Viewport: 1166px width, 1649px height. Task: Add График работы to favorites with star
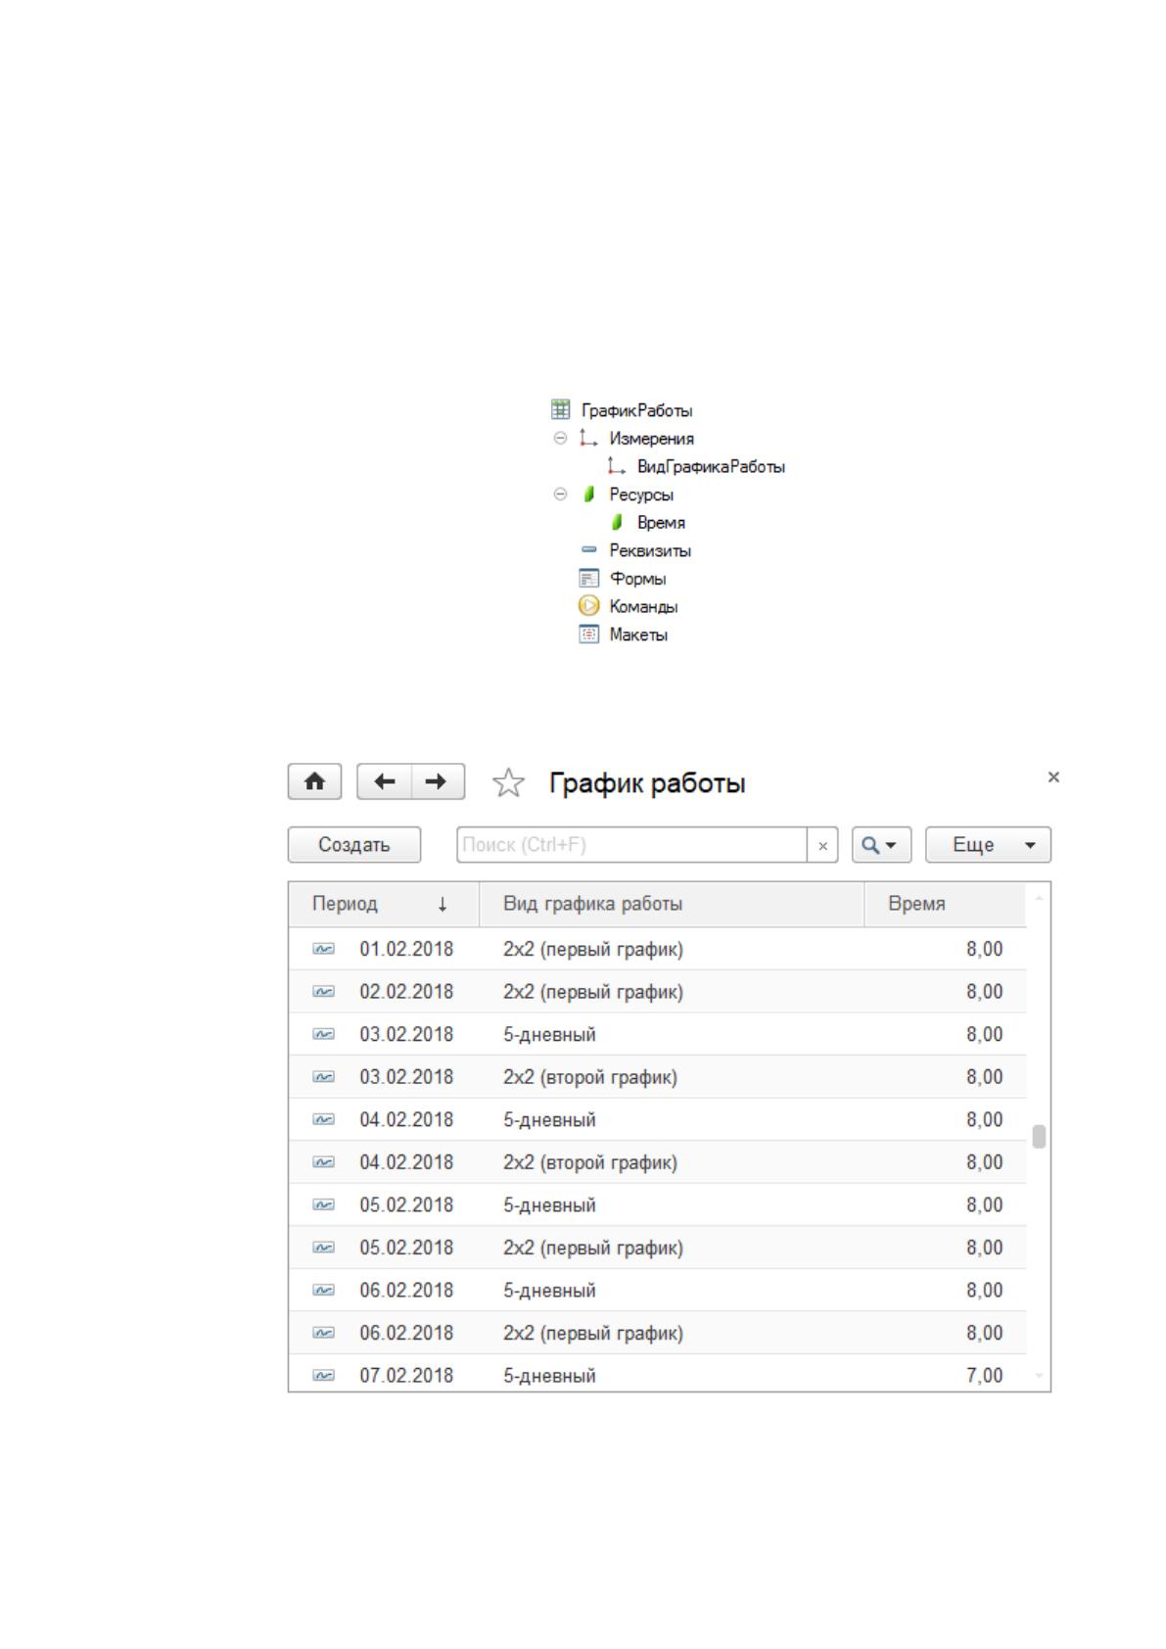coord(508,783)
